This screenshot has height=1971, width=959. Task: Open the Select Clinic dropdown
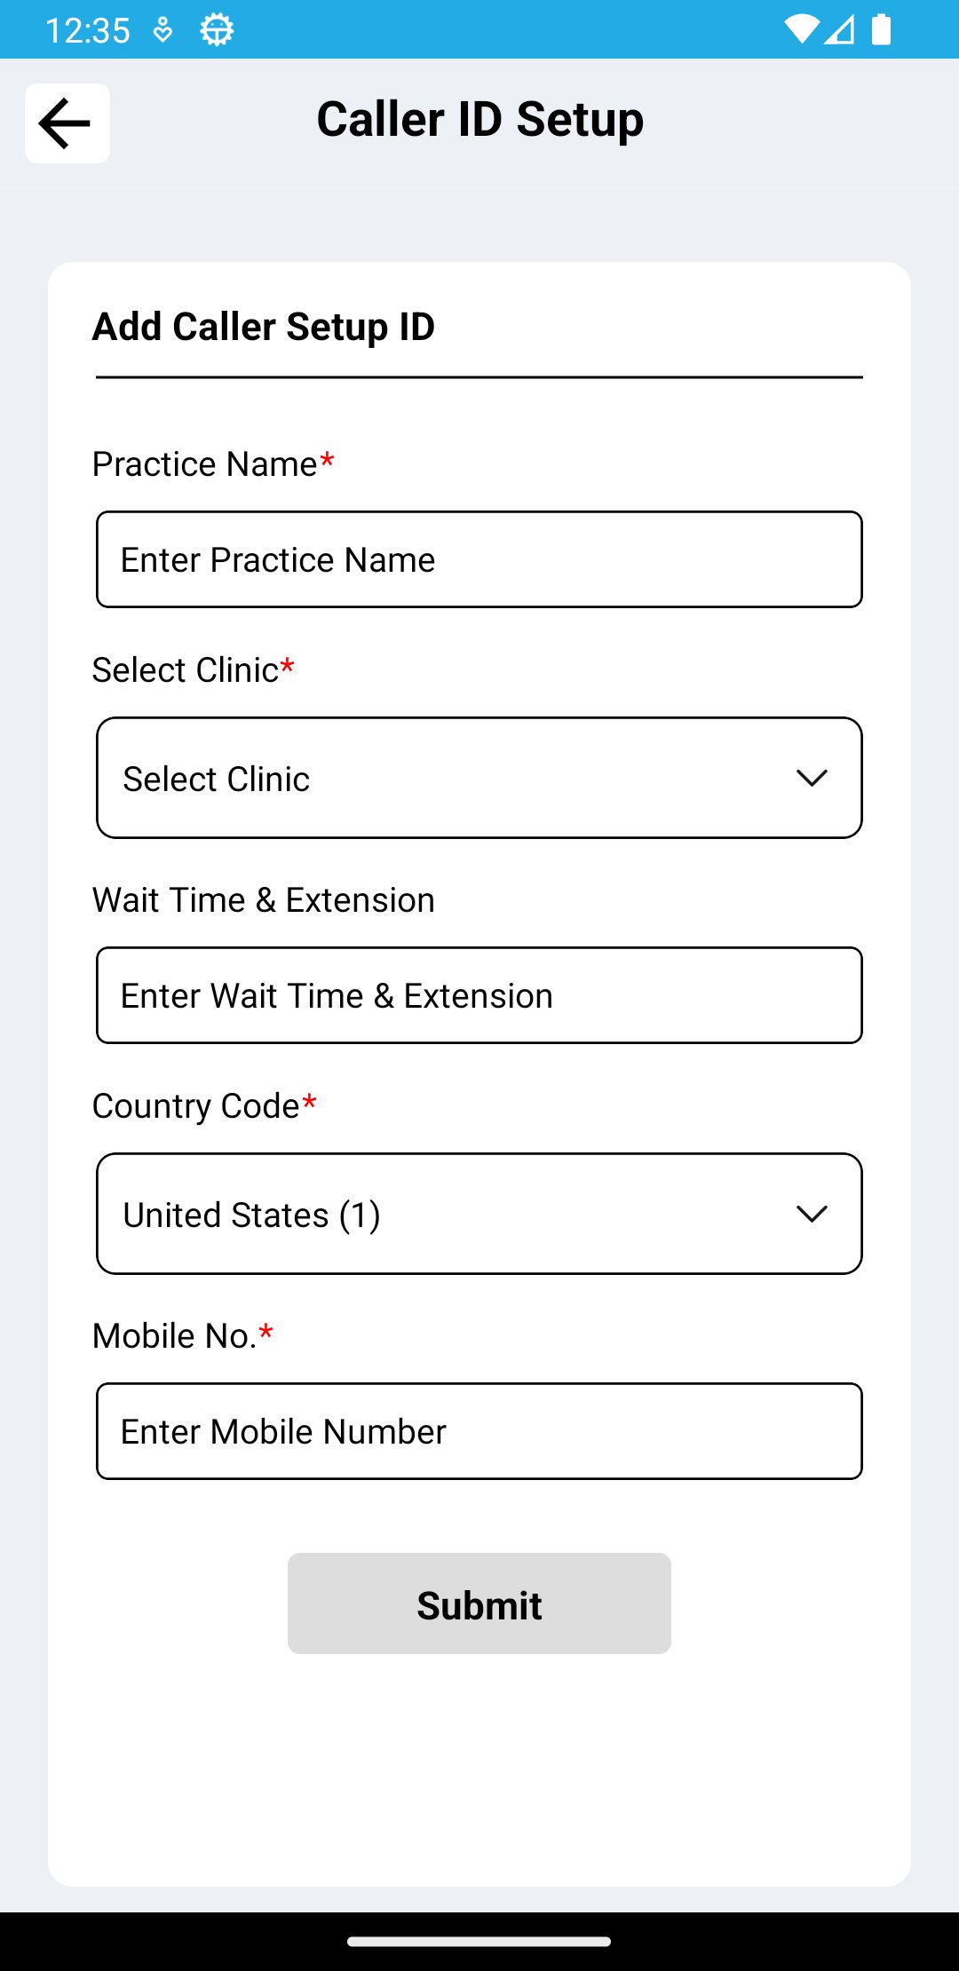tap(444, 778)
